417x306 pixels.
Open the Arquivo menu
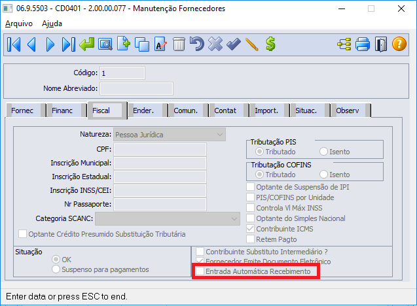click(x=19, y=24)
